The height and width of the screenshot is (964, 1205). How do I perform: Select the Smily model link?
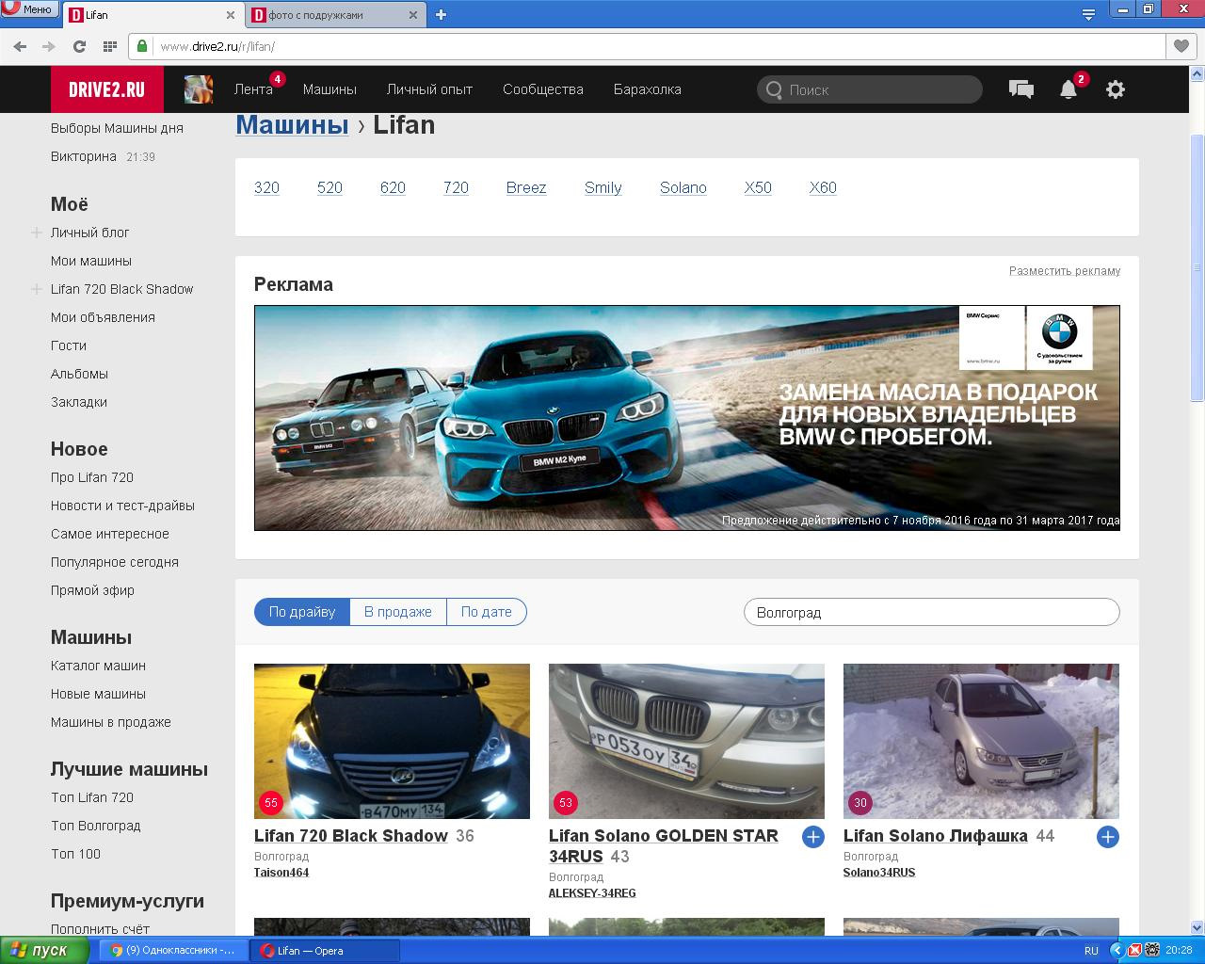pos(603,187)
